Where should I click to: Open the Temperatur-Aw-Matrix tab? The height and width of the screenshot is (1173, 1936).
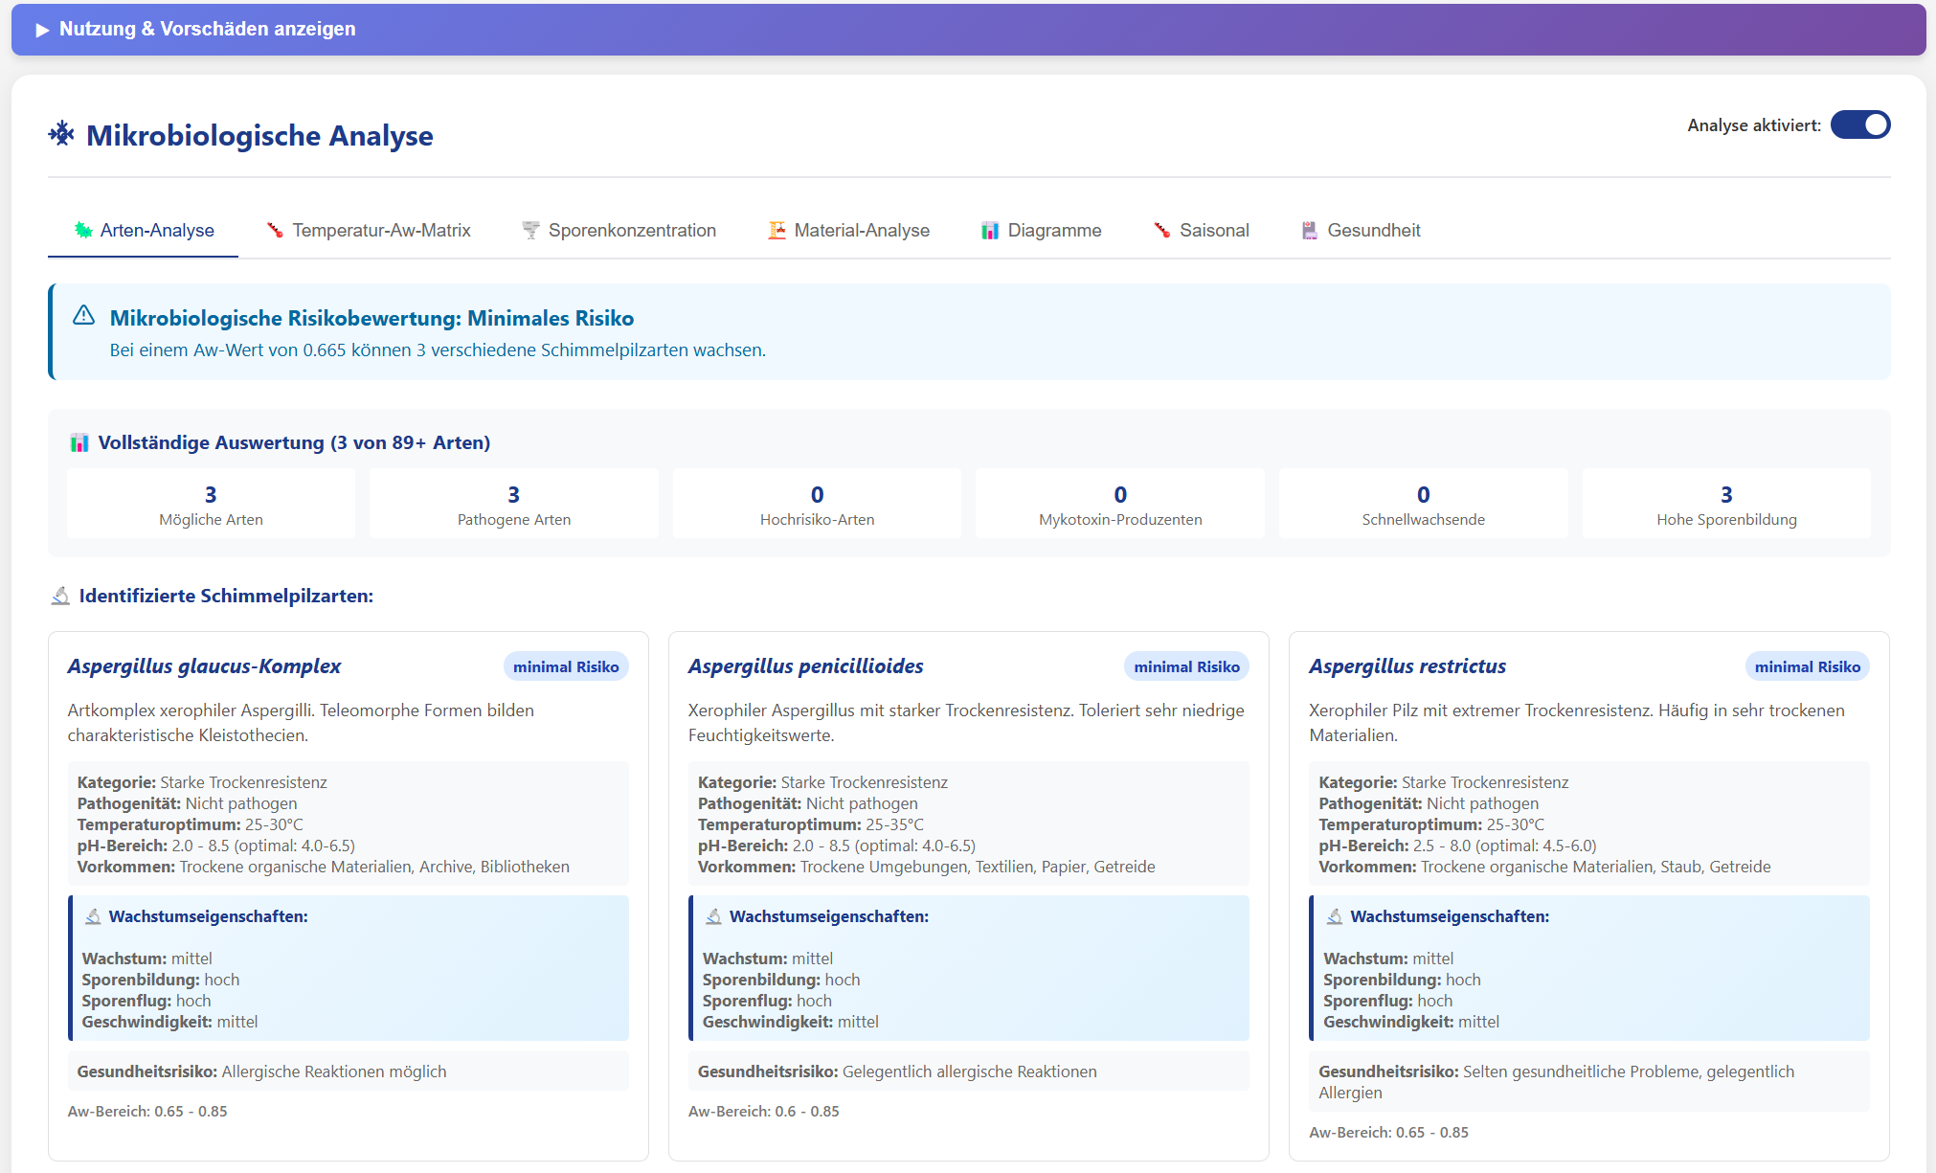pyautogui.click(x=380, y=230)
